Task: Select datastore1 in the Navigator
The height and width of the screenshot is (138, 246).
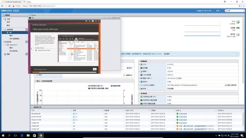Action: tap(13, 45)
